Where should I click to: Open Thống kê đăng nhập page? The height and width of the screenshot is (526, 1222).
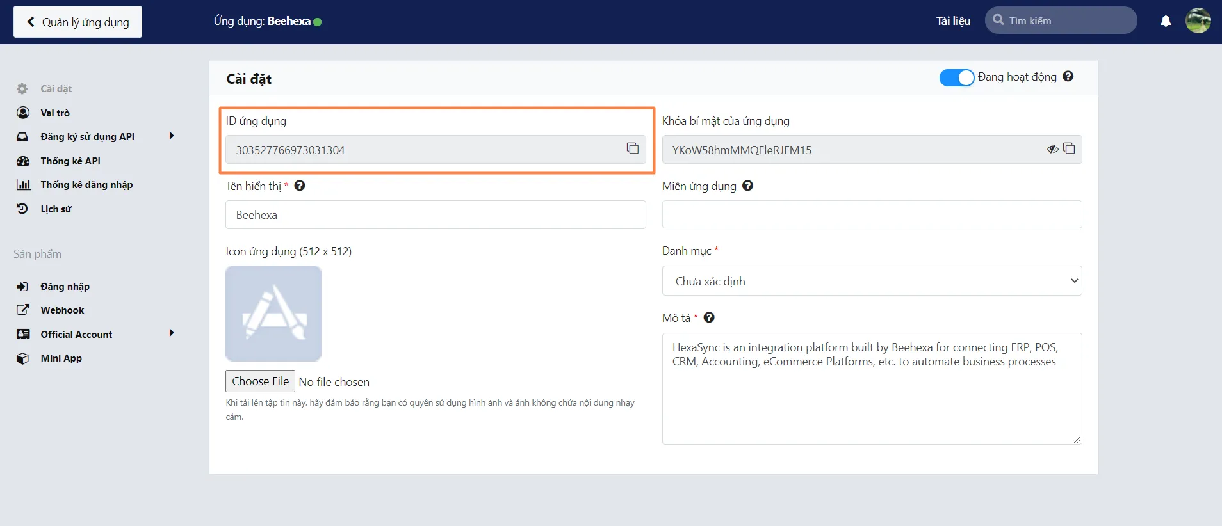pyautogui.click(x=86, y=185)
